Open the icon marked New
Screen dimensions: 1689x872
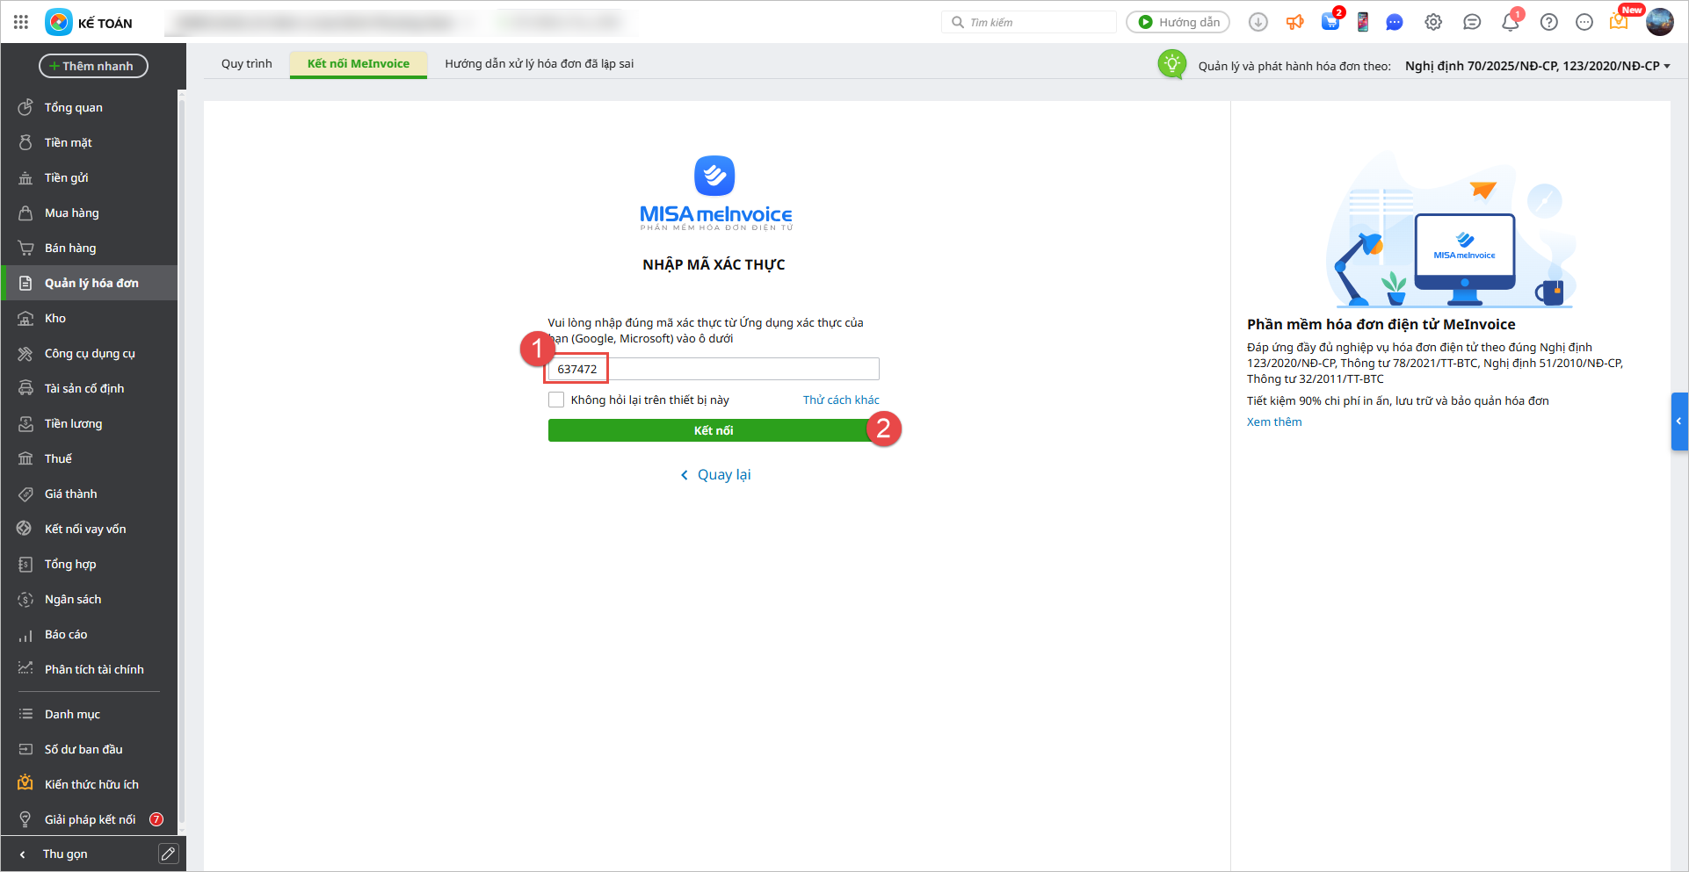pyautogui.click(x=1620, y=21)
